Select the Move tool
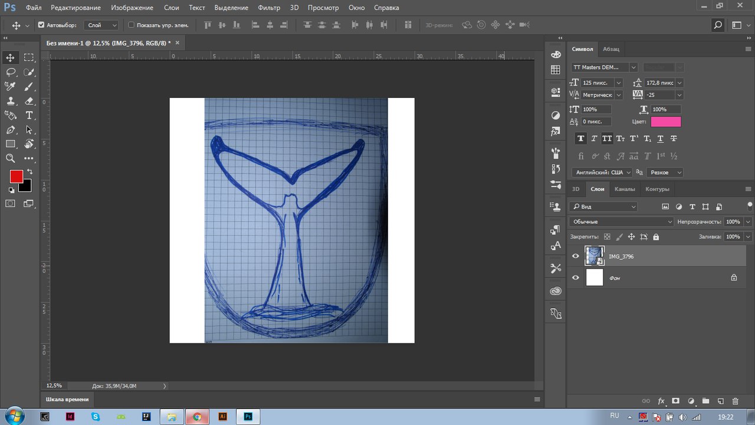Viewport: 755px width, 425px height. click(x=11, y=57)
